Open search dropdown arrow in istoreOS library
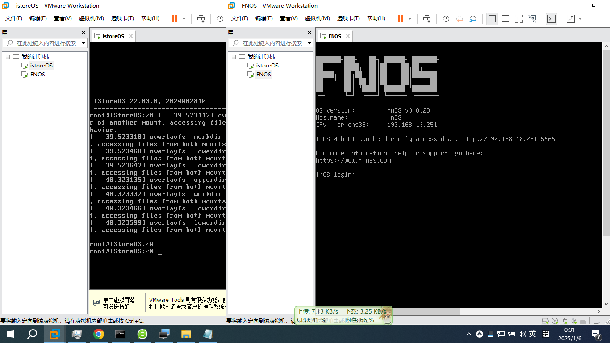This screenshot has height=343, width=610. [x=84, y=43]
